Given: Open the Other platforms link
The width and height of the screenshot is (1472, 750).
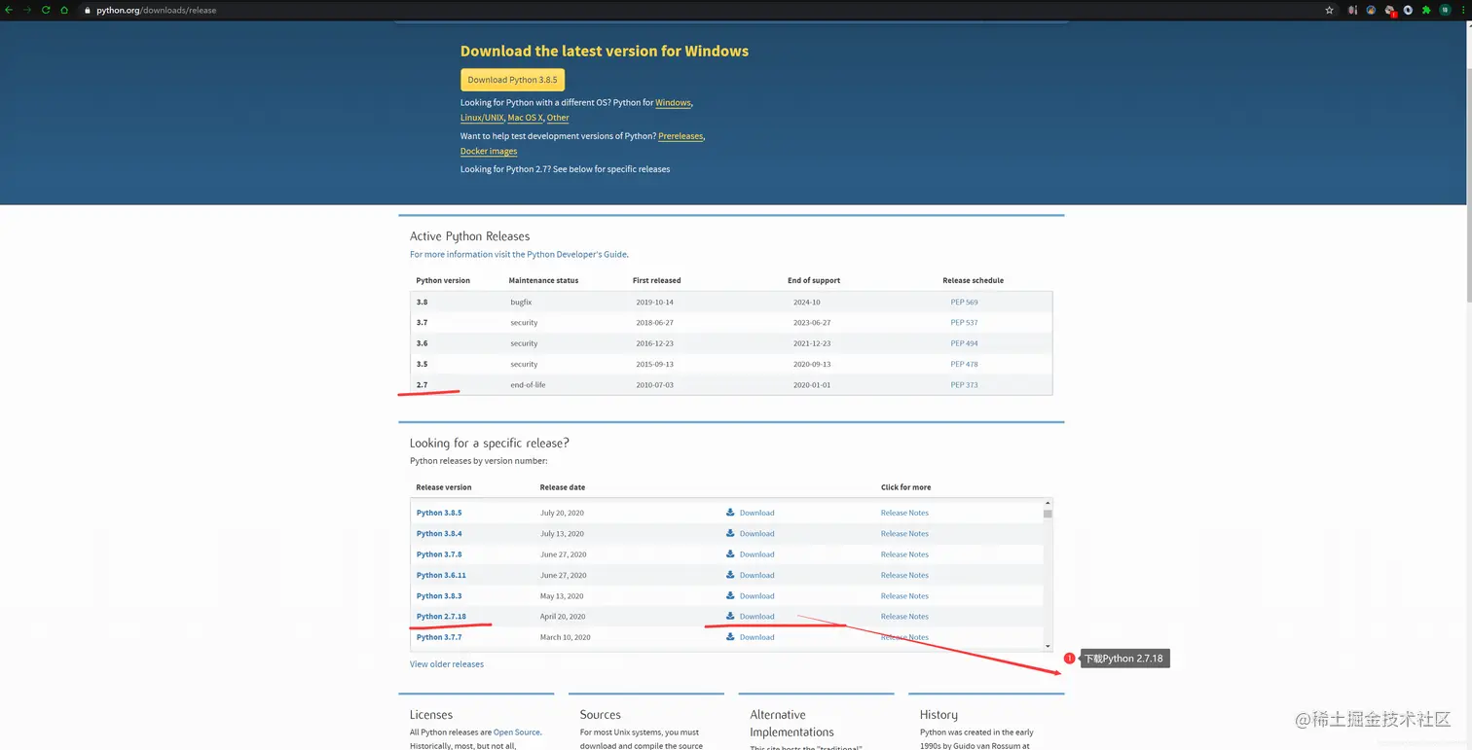Looking at the screenshot, I should pos(558,118).
